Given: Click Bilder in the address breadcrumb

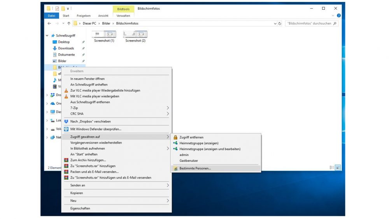Looking at the screenshot, I should [x=106, y=24].
